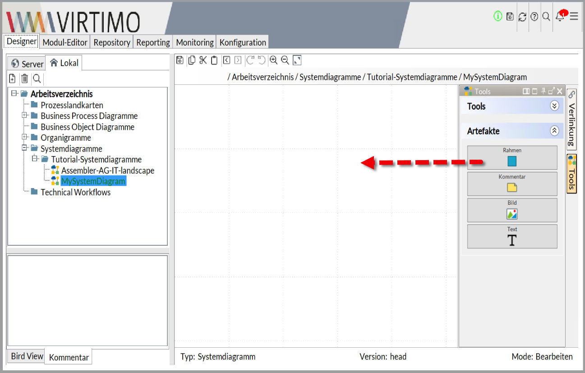Click the trash delete icon above the tree
Viewport: 585px width, 373px height.
click(24, 78)
